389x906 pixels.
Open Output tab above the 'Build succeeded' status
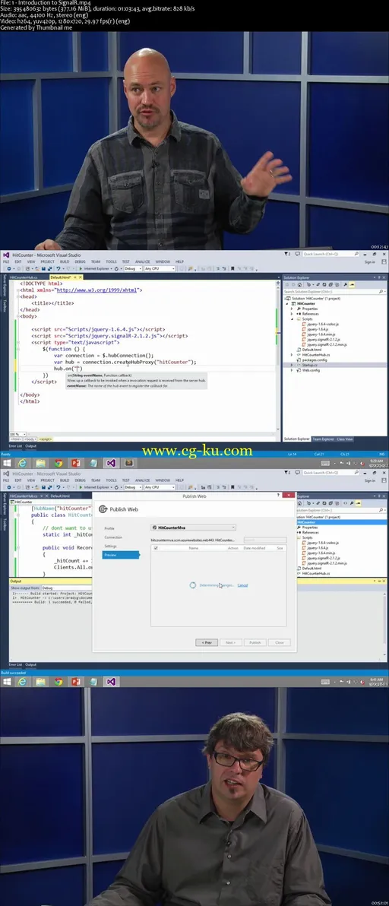[30, 664]
